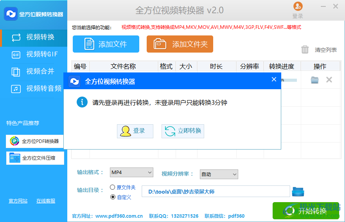Click the 文件名称 column header
The image size is (345, 222).
click(124, 66)
